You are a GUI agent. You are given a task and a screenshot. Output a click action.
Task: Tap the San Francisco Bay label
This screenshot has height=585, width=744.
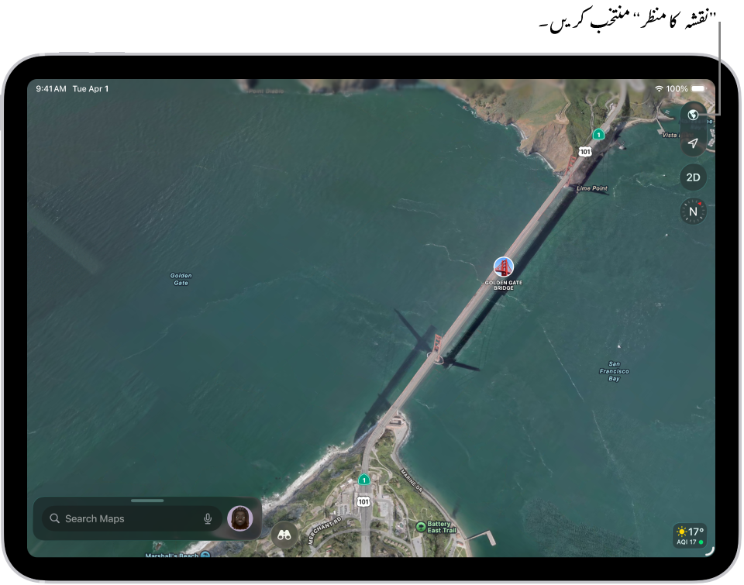[614, 371]
